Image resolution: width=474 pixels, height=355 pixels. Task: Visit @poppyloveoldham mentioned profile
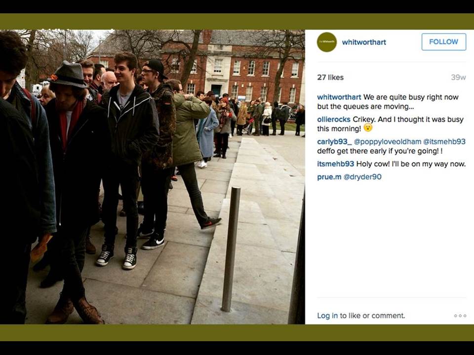(x=388, y=142)
